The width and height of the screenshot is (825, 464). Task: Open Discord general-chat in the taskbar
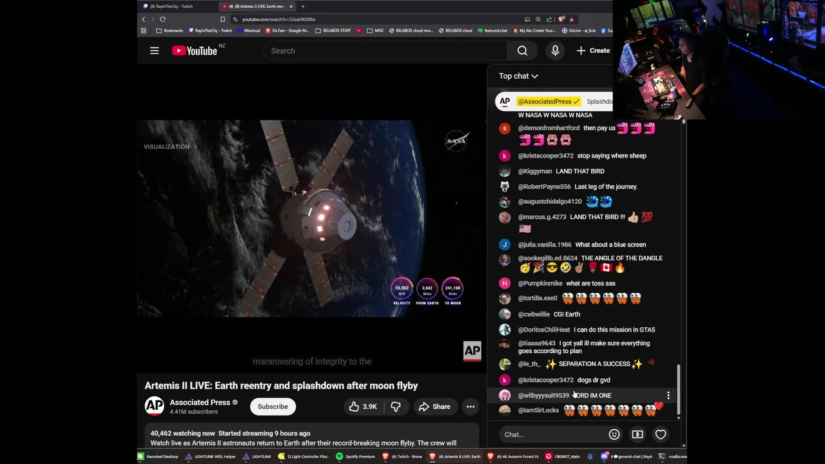pyautogui.click(x=628, y=456)
